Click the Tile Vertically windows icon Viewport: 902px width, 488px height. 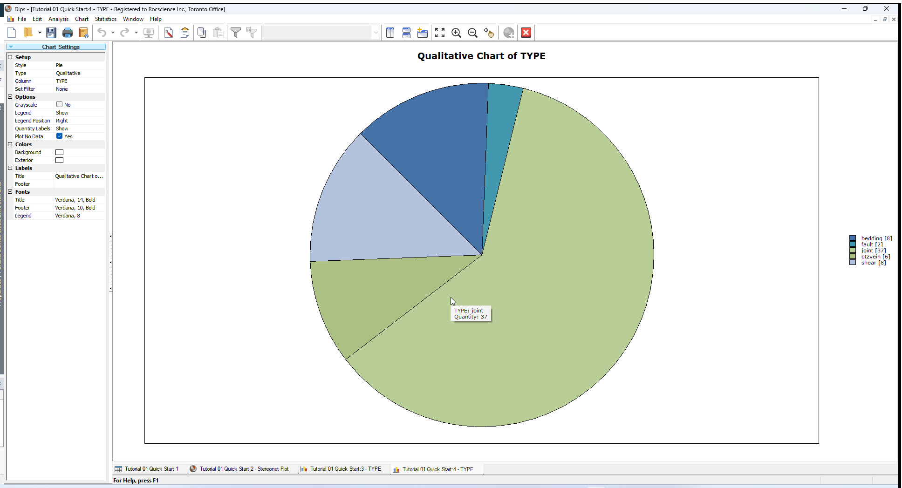tap(390, 33)
